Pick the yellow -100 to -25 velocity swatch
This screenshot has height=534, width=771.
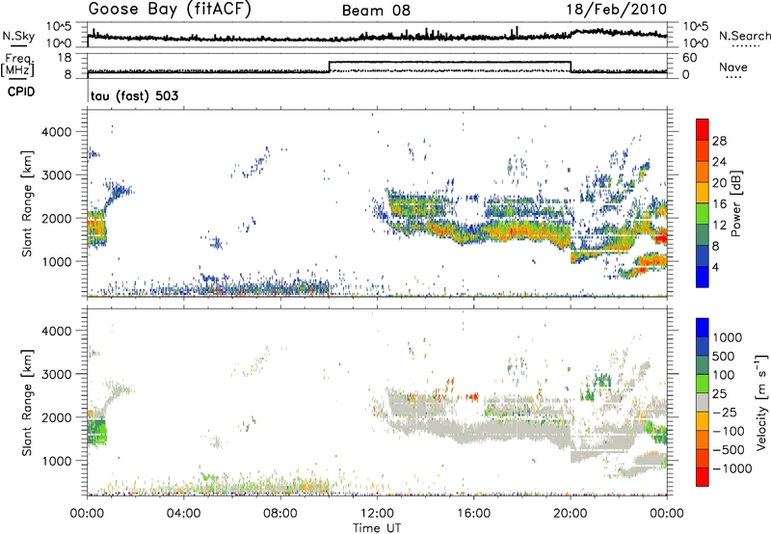703,421
